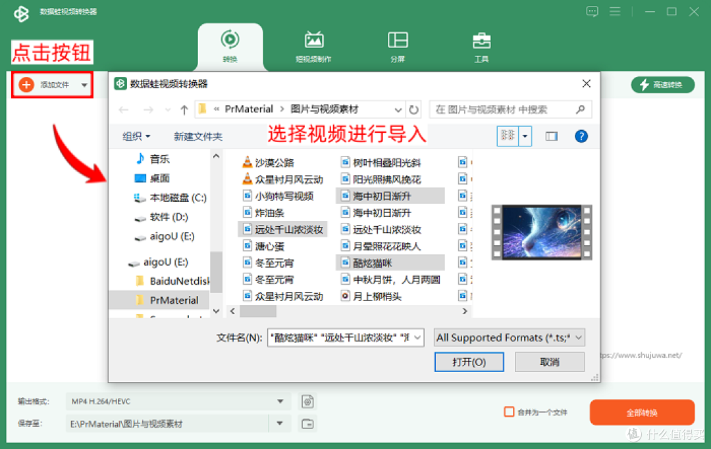Viewport: 711px width, 449px height.
Task: Open the All Supported Formats dropdown
Action: pyautogui.click(x=509, y=338)
